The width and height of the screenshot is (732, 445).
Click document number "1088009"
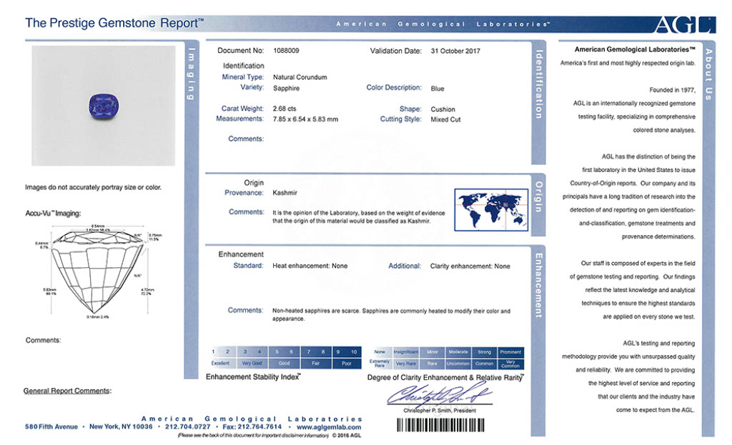[286, 51]
